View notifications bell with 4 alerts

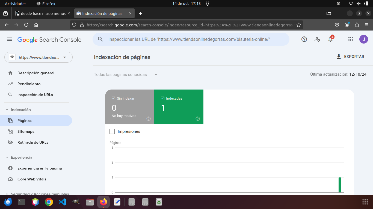tap(330, 39)
